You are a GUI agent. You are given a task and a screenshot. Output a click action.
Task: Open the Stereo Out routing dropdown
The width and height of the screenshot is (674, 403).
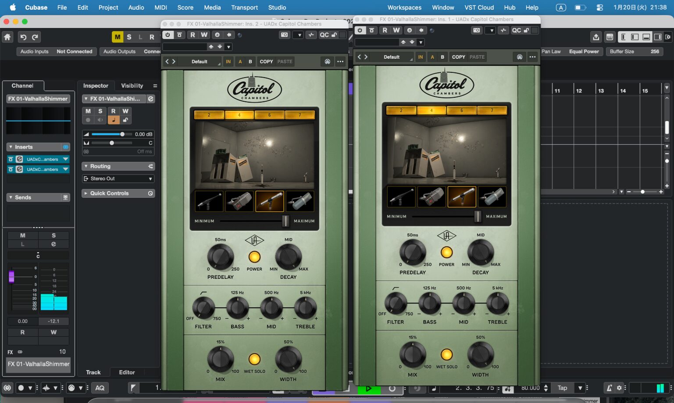point(118,179)
